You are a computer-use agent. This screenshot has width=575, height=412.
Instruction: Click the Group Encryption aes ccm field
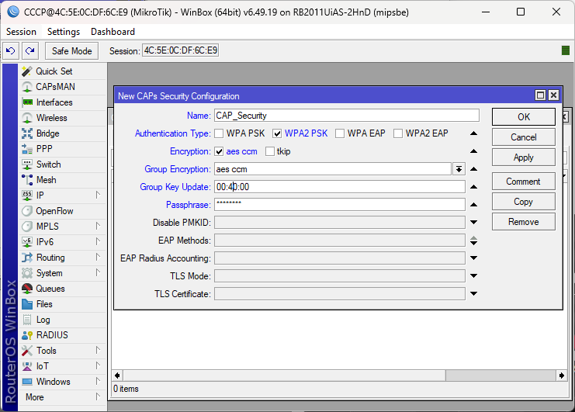click(333, 169)
